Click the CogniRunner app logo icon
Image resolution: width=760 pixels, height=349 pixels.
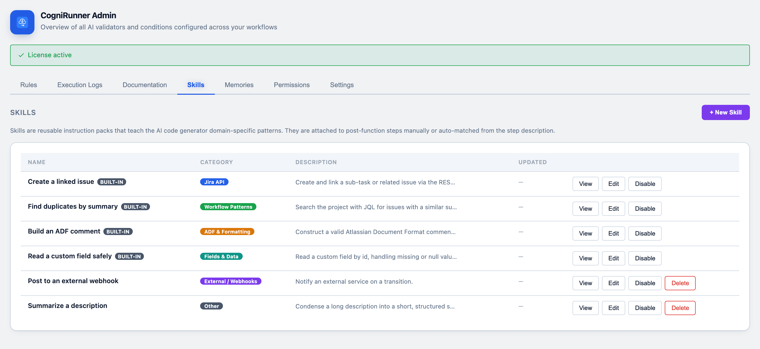point(22,22)
